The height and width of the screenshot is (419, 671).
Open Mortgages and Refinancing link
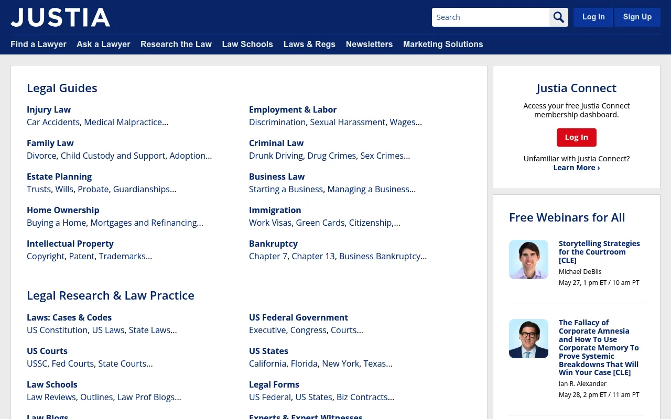coord(144,223)
